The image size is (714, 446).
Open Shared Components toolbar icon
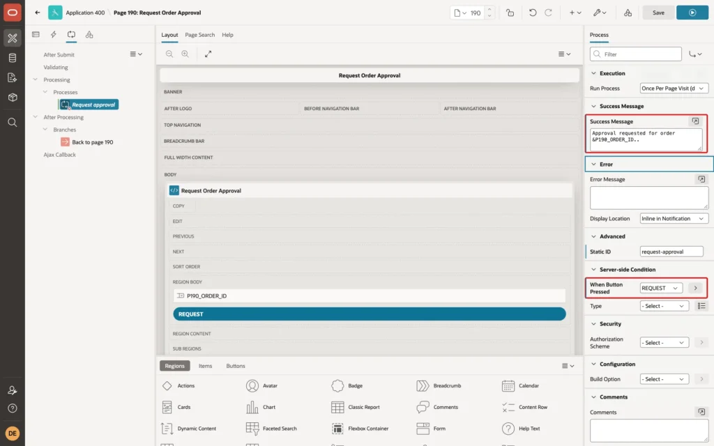coord(628,13)
